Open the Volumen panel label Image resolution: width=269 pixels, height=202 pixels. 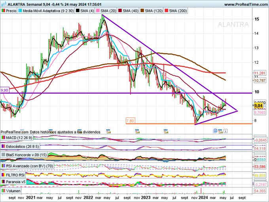point(13,191)
